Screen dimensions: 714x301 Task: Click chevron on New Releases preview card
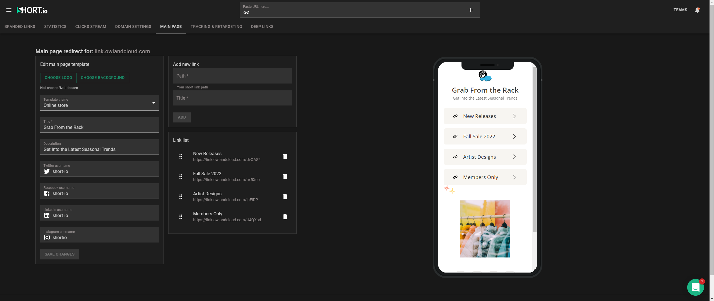pos(514,116)
